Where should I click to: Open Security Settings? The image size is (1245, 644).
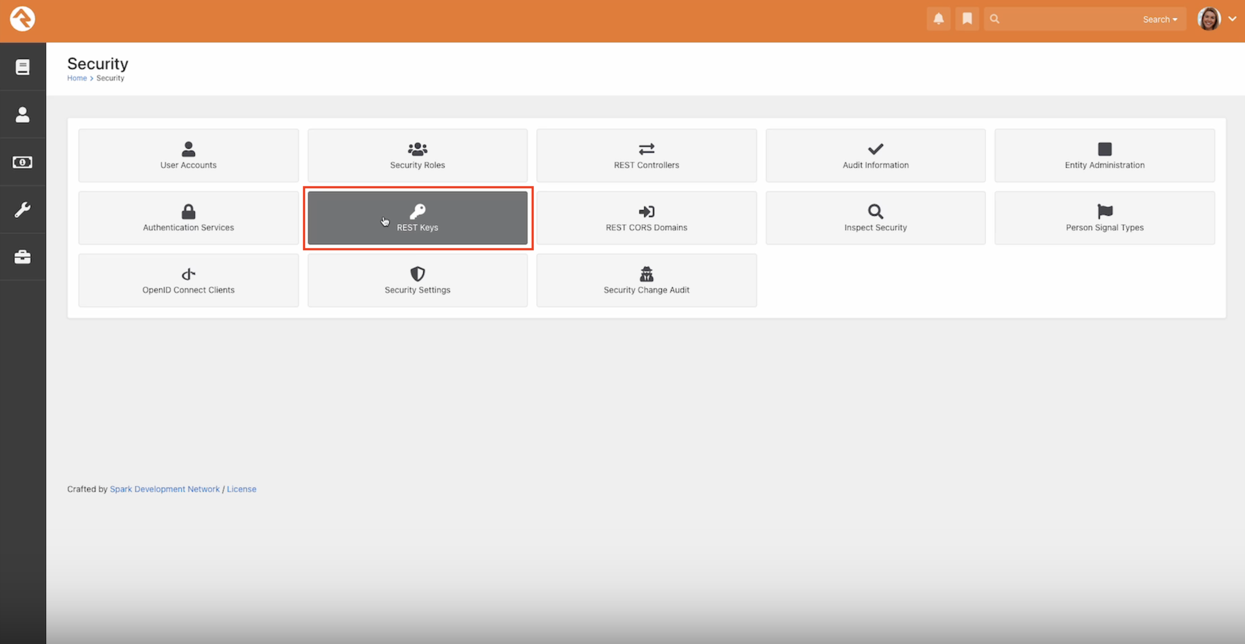coord(417,280)
